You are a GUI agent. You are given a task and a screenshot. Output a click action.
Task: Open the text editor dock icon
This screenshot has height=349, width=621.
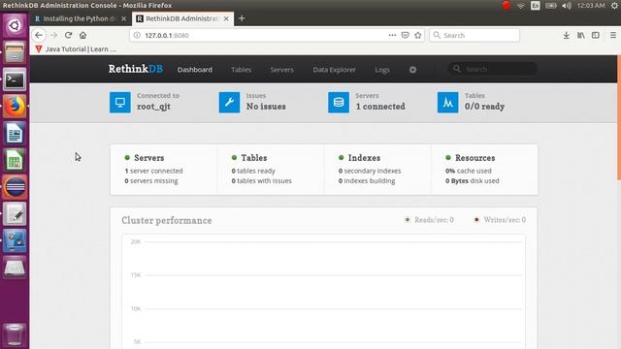pos(15,213)
